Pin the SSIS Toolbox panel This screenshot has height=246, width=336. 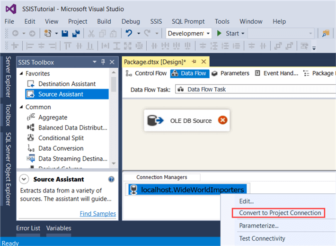103,62
